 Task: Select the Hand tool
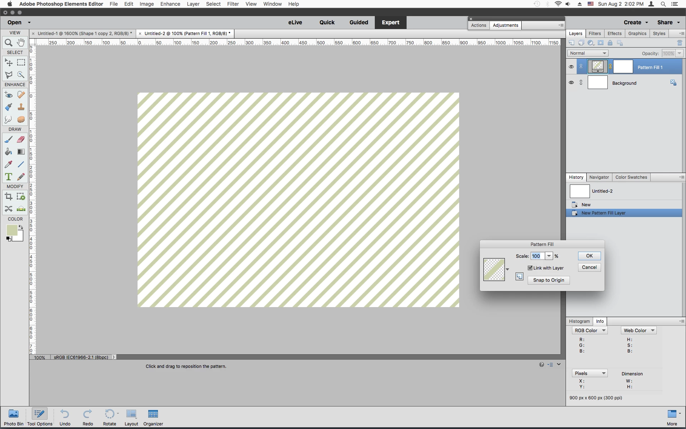[21, 43]
